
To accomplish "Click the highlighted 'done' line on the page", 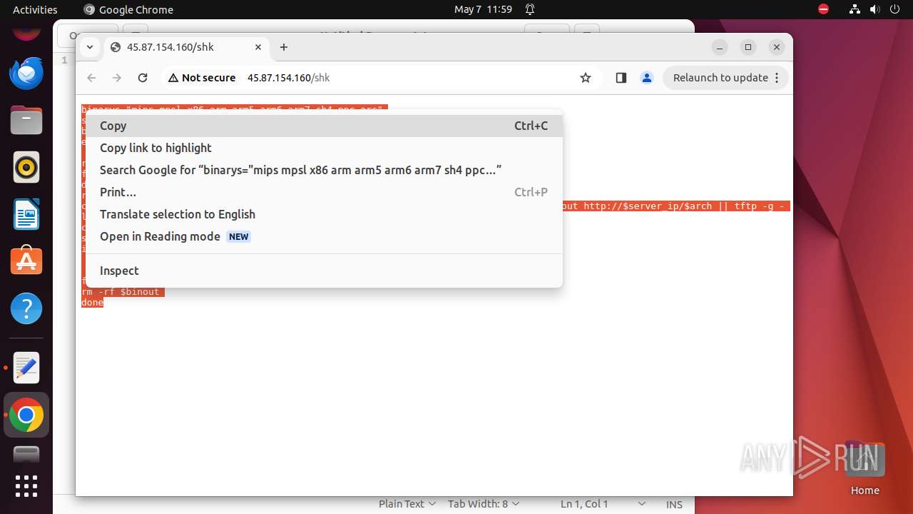I will point(92,303).
